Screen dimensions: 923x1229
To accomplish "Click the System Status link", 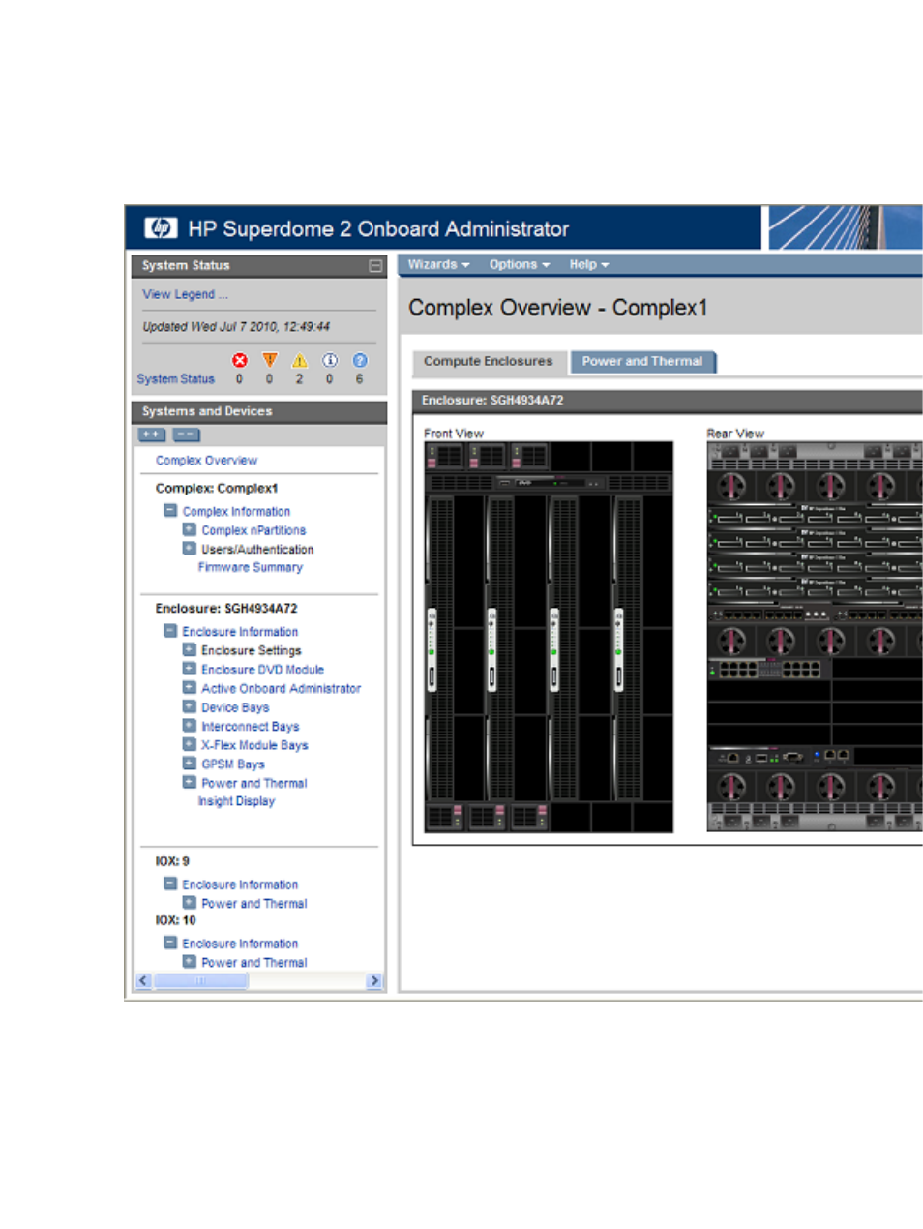I will click(176, 379).
